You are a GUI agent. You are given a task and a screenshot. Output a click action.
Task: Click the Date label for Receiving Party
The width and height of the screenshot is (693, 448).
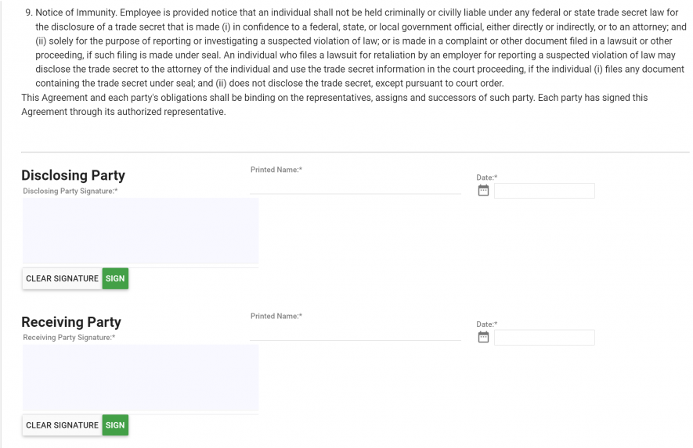click(486, 324)
